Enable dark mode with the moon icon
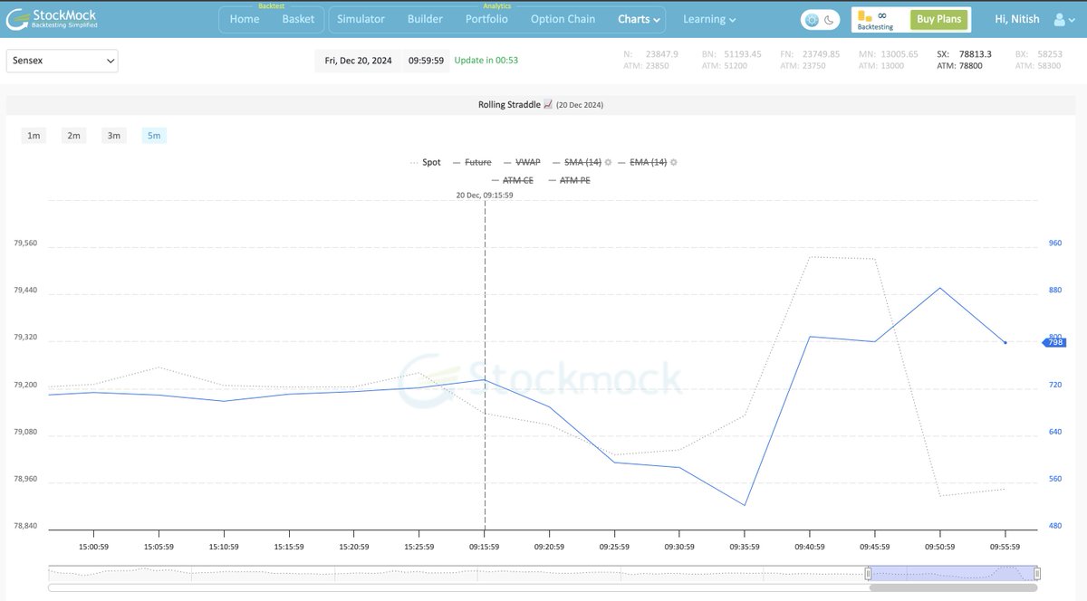The image size is (1087, 601). [x=827, y=18]
